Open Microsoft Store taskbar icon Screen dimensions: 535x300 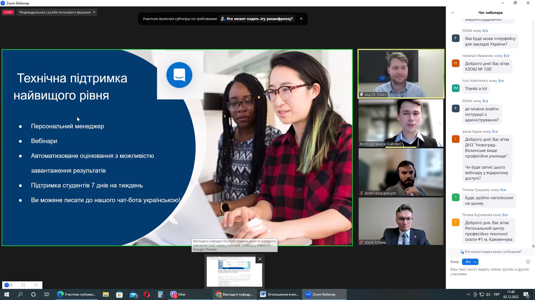pos(119,294)
